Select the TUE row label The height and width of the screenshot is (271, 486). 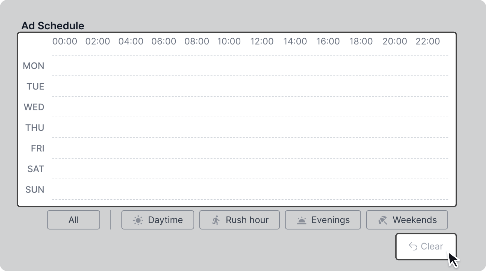(x=36, y=87)
